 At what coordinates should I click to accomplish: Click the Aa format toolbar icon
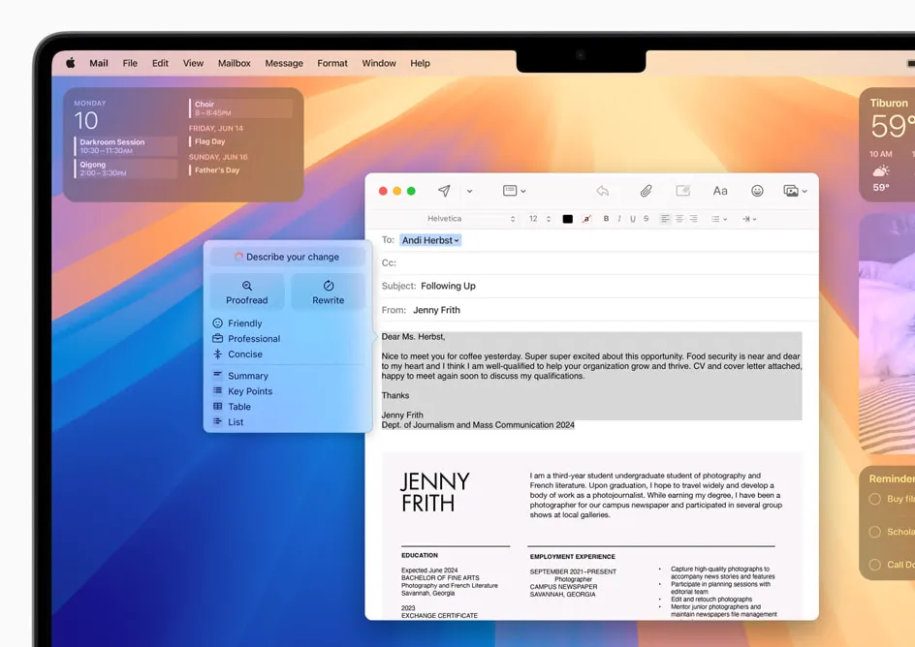(x=720, y=191)
